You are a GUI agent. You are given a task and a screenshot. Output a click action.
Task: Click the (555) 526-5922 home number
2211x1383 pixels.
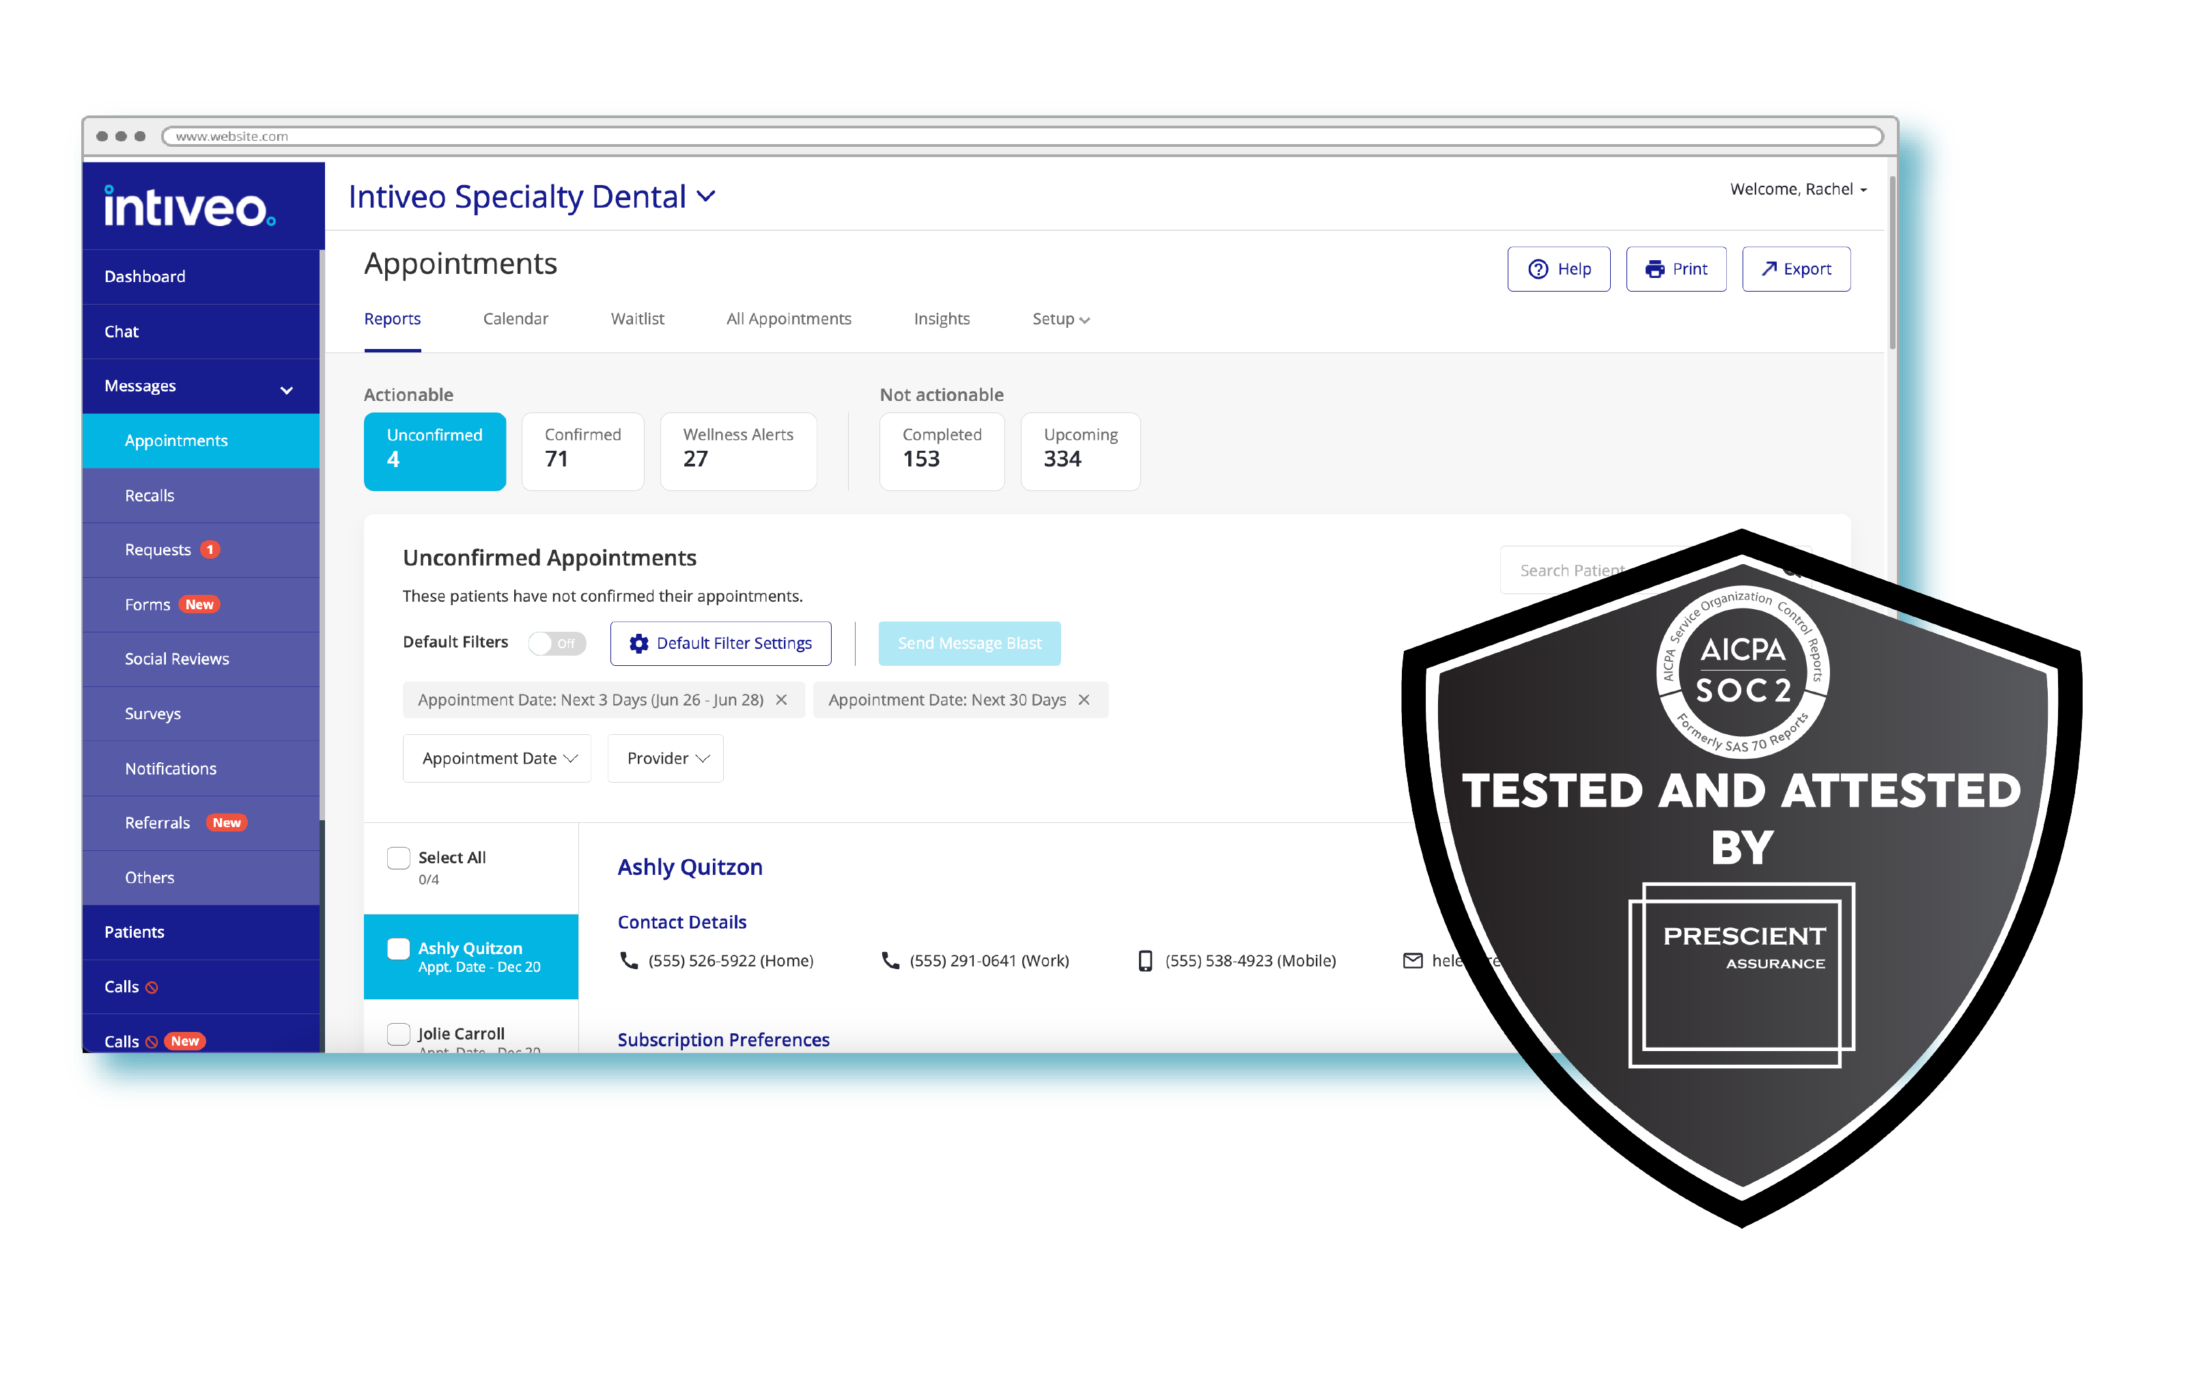coord(731,960)
